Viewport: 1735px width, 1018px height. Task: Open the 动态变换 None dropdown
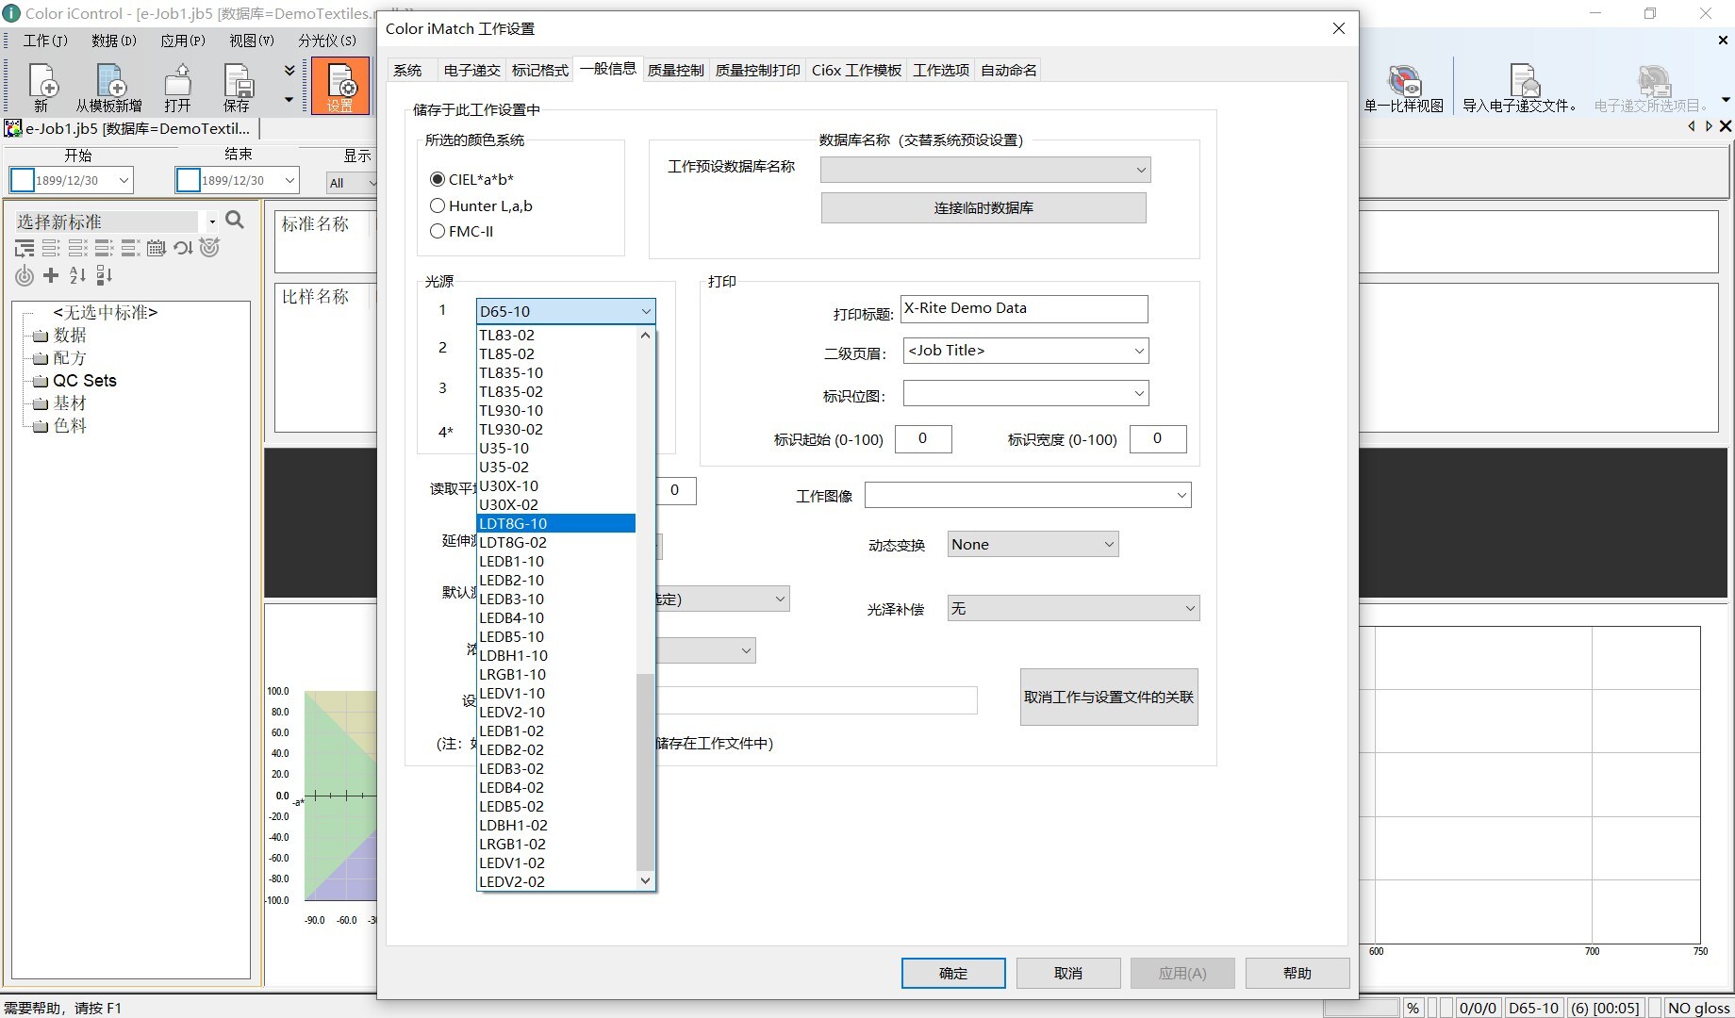pos(1033,545)
